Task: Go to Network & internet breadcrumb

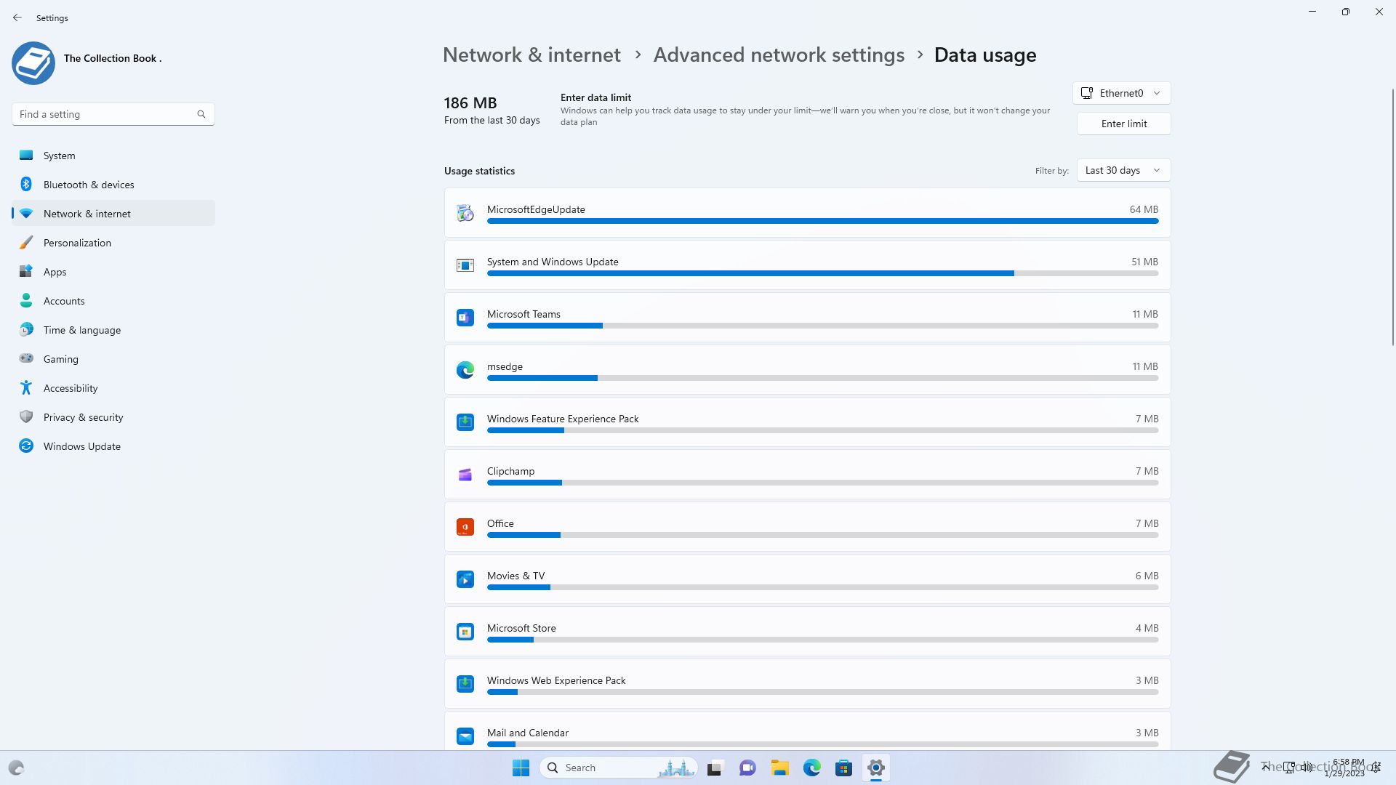Action: coord(531,55)
